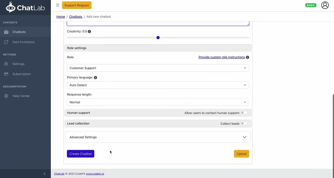This screenshot has height=178, width=334.
Task: Click the Chatbots breadcrumb link
Action: pos(76,17)
